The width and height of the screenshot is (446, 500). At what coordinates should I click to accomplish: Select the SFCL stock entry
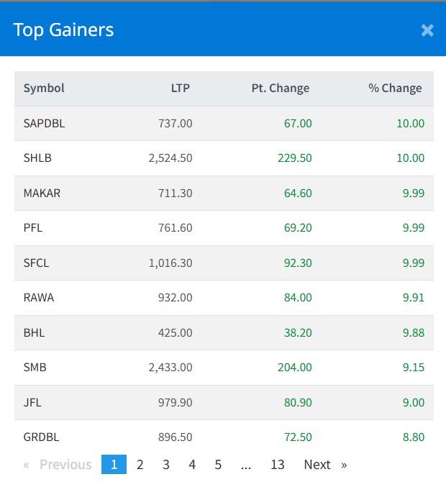click(36, 263)
